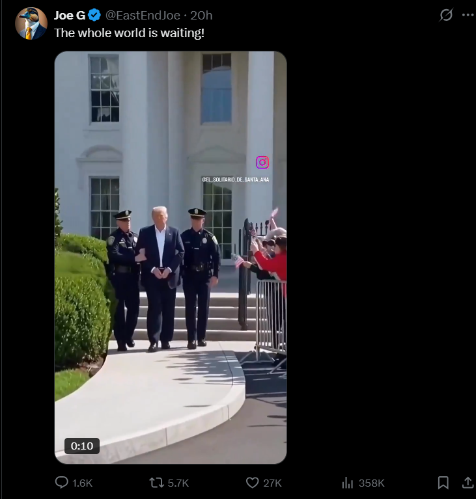Click the tweet text "The whole world is waiting!"
Image resolution: width=476 pixels, height=499 pixels.
129,33
